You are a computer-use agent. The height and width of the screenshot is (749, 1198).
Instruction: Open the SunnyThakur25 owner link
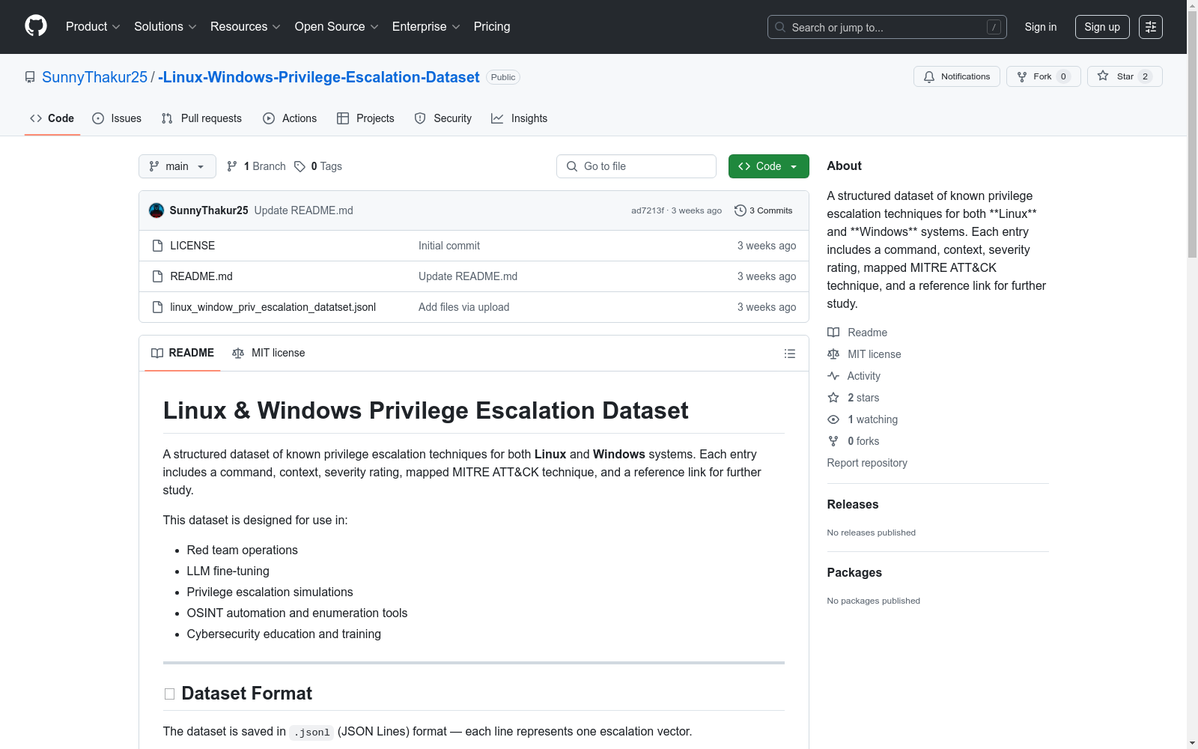coord(95,77)
